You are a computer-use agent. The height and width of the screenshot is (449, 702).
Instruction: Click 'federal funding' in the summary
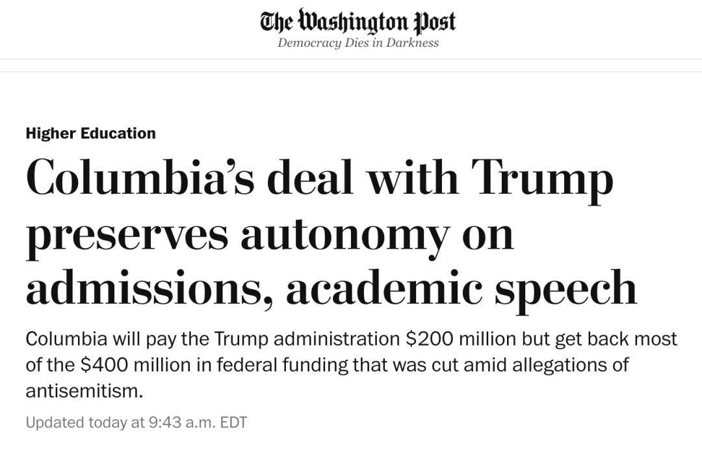pyautogui.click(x=292, y=365)
